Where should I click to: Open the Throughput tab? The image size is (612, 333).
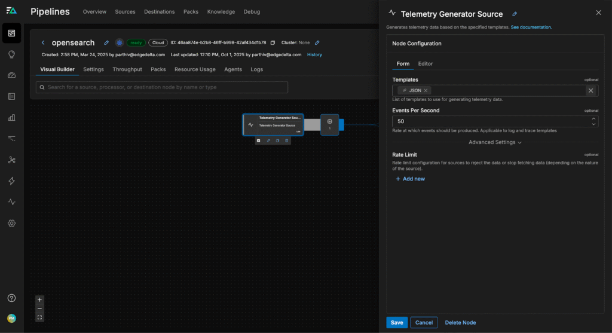127,69
